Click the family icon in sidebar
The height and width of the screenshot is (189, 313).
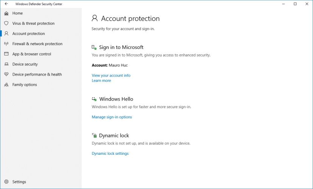coord(6,85)
